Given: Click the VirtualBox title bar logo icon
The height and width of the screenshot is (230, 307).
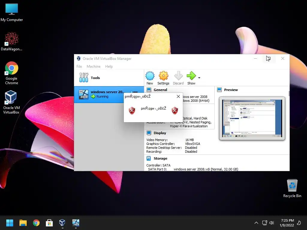Looking at the screenshot, I should (79, 58).
